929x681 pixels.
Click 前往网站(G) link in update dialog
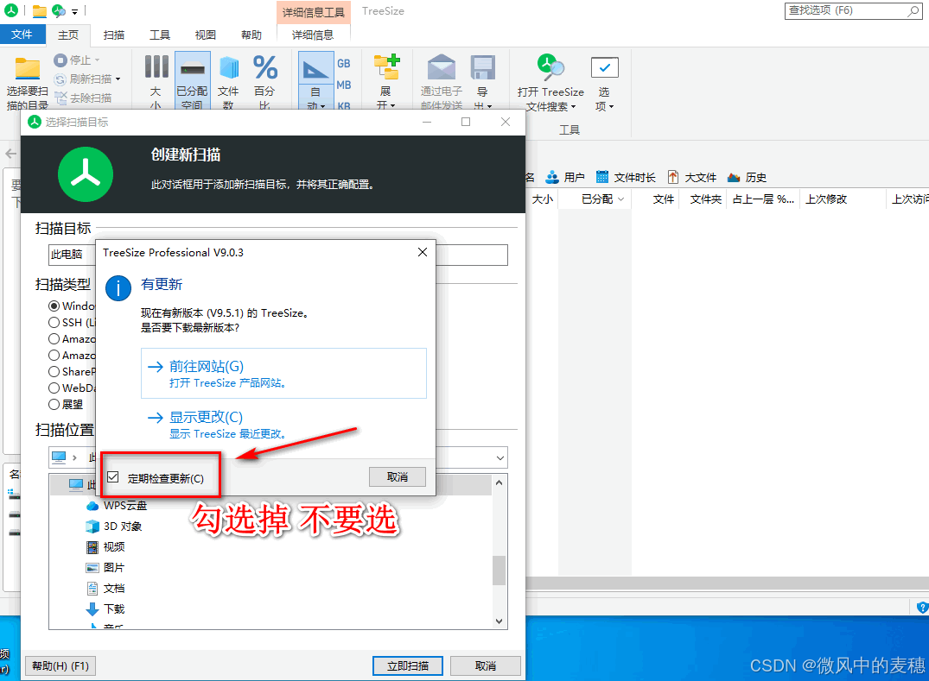(283, 374)
